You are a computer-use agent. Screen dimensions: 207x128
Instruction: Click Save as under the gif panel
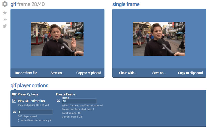(x=57, y=73)
